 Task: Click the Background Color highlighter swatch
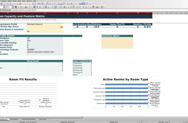coord(29,7)
